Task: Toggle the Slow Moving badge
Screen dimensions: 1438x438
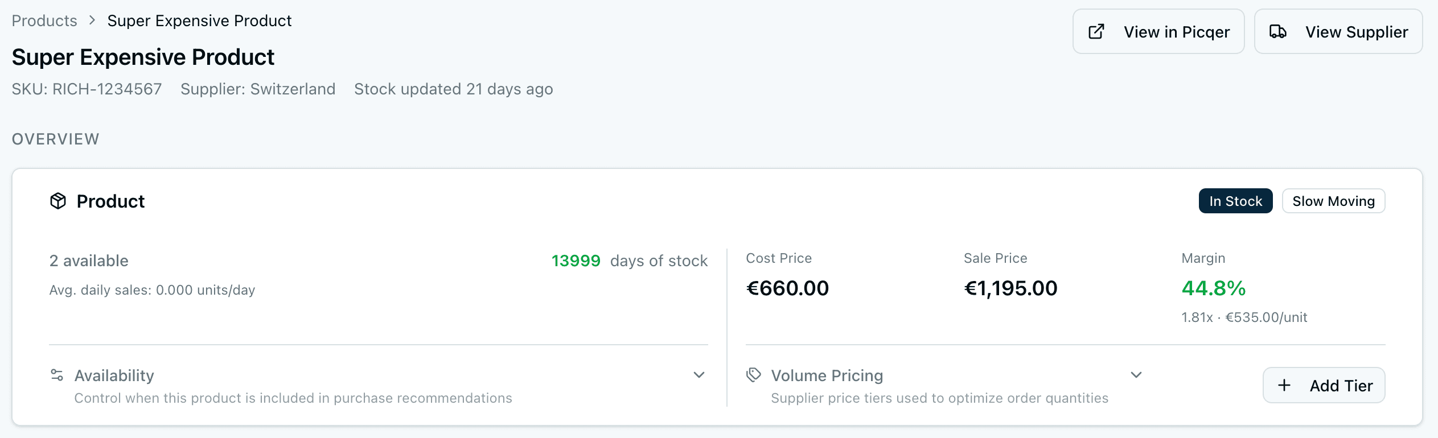Action: click(x=1333, y=201)
